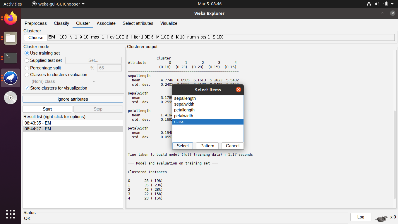Select sepalwidth in the list

(208, 104)
